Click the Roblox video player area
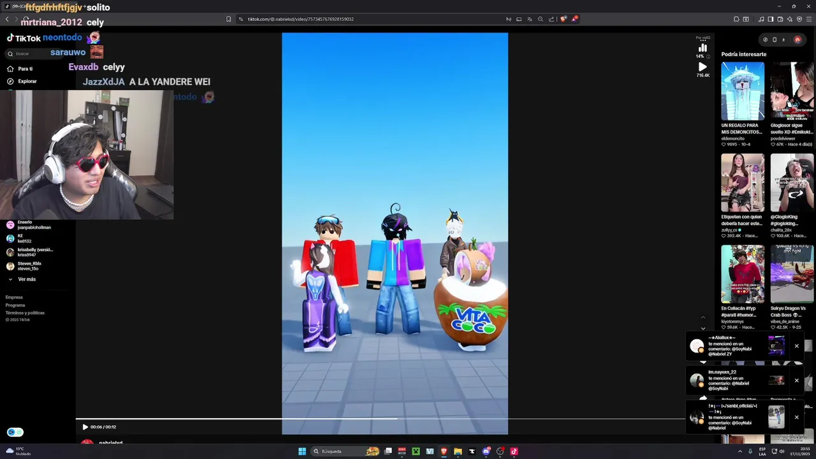This screenshot has width=816, height=459. pos(395,233)
